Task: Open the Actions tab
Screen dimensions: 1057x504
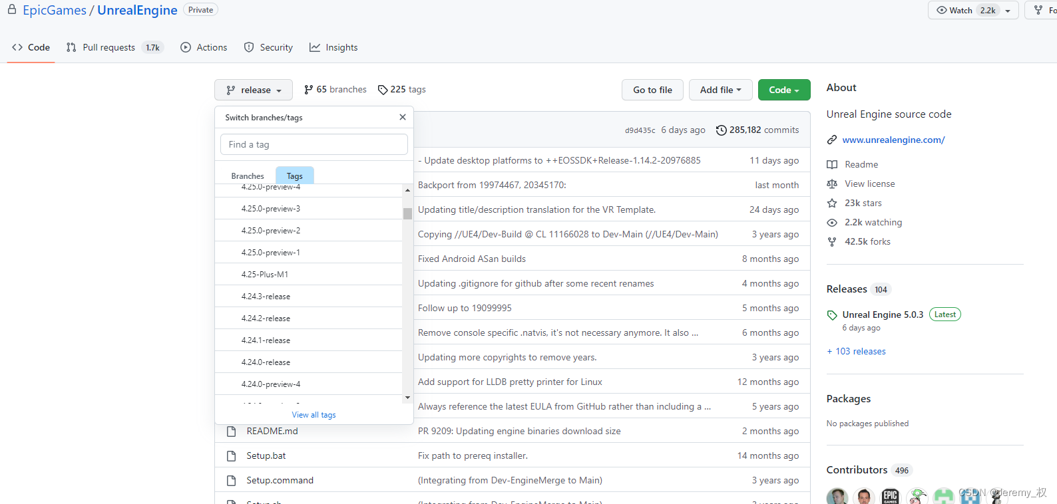Action: click(204, 47)
